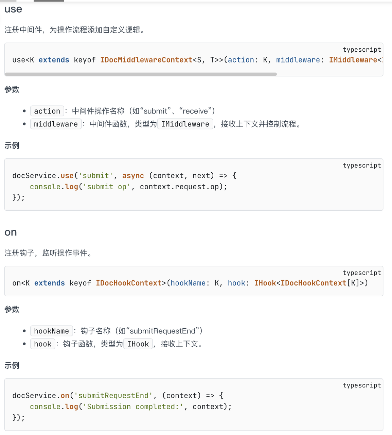Screen dimensions: 392x435
Task: Click the "on" section heading
Action: click(x=11, y=232)
